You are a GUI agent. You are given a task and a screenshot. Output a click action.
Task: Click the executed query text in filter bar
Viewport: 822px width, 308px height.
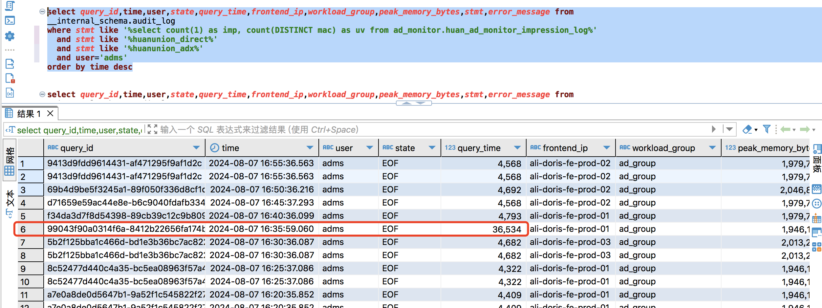point(79,130)
